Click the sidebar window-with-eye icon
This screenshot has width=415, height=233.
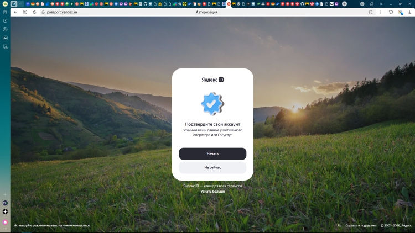(x=5, y=47)
